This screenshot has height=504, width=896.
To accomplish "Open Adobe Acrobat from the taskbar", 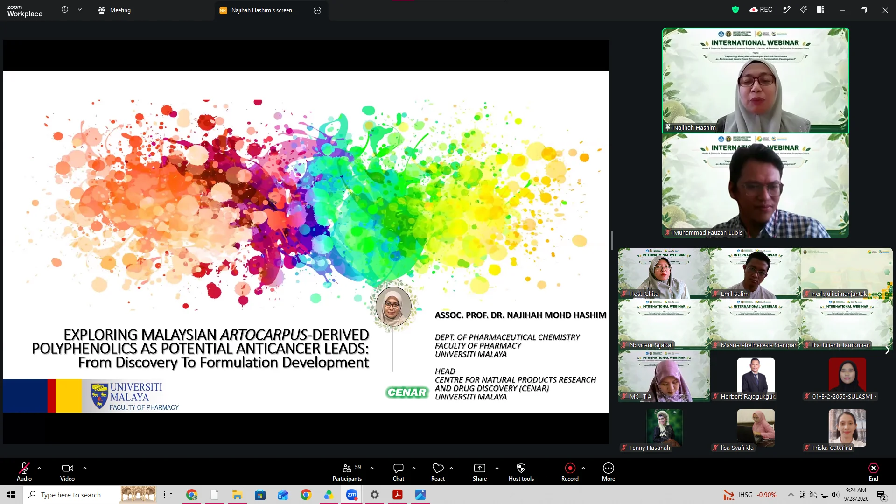I will pyautogui.click(x=398, y=495).
